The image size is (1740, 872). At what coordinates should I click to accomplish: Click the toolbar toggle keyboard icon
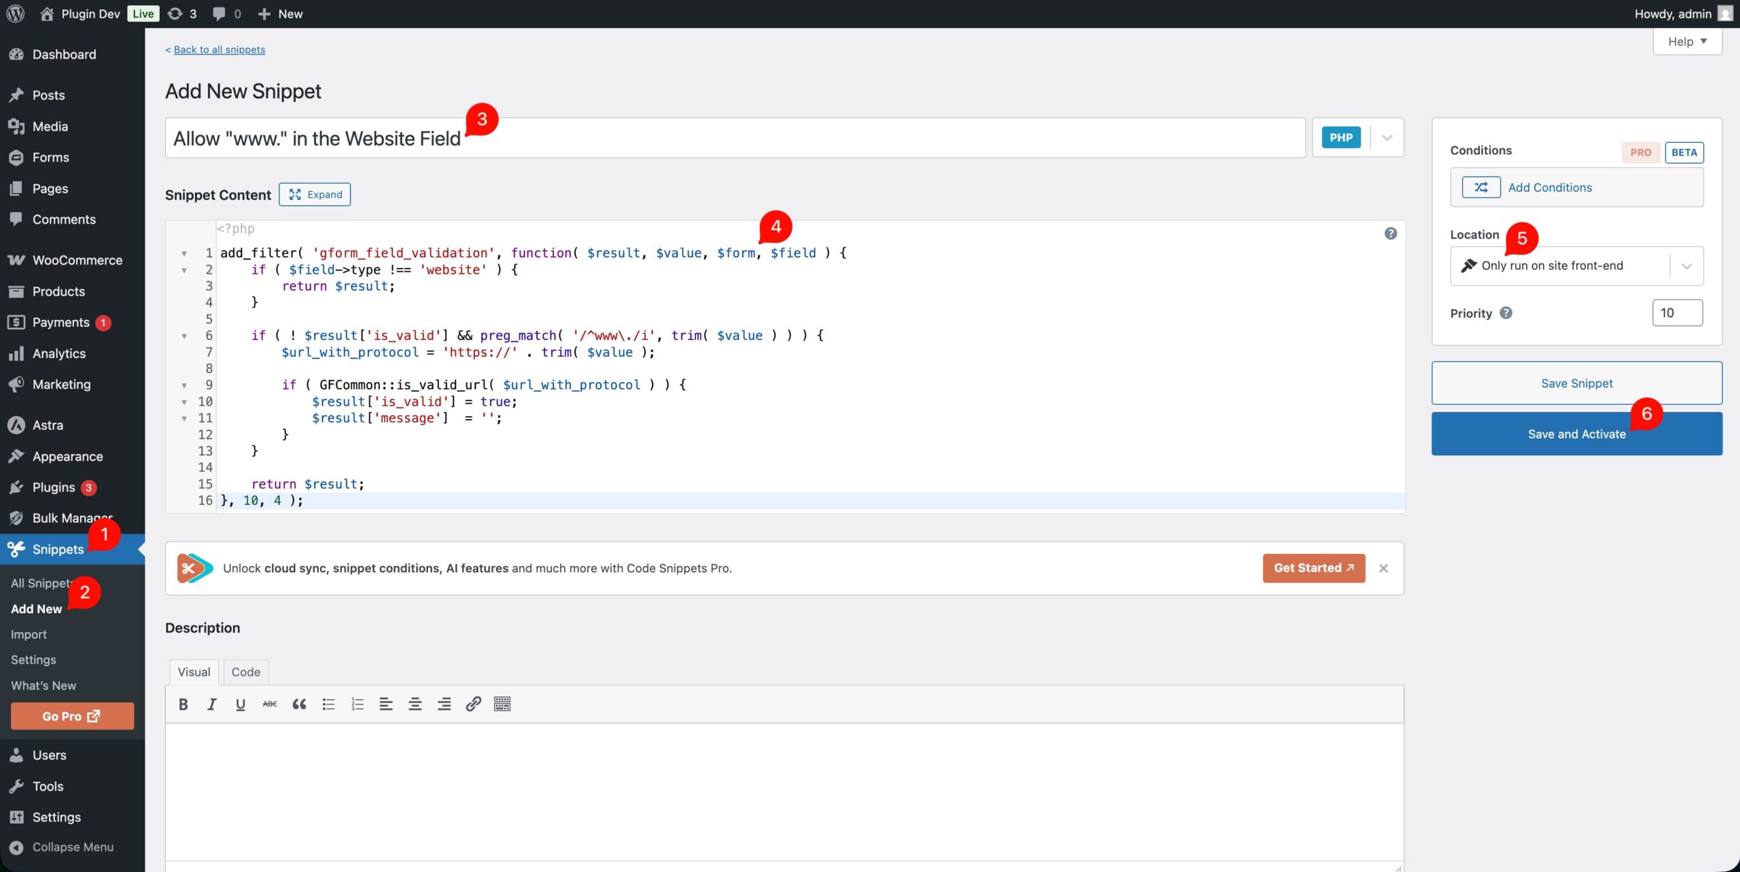[x=502, y=704]
